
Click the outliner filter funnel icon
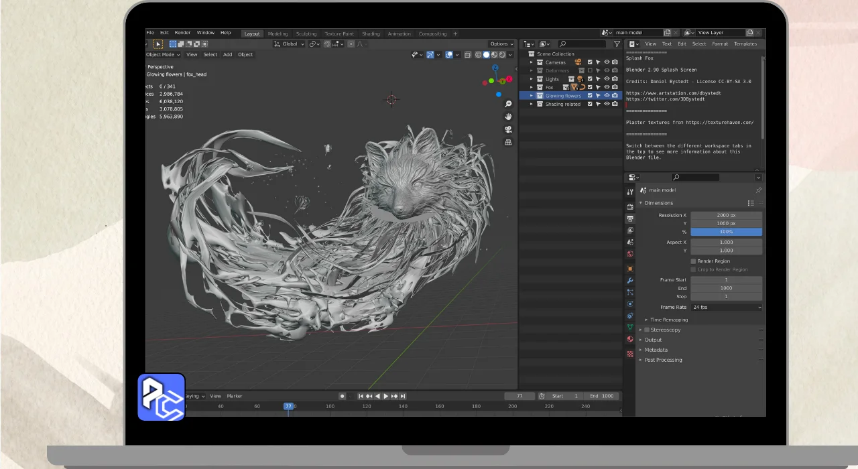coord(617,44)
